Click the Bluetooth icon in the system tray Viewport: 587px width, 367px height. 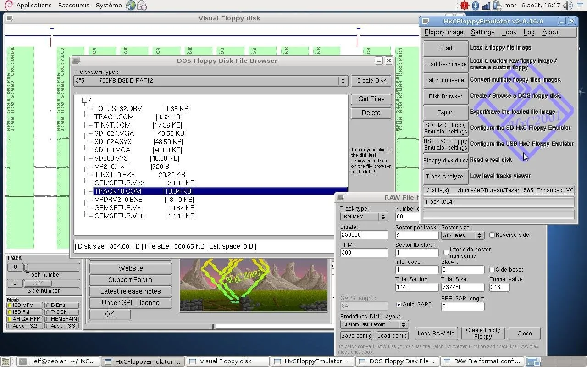pos(475,5)
